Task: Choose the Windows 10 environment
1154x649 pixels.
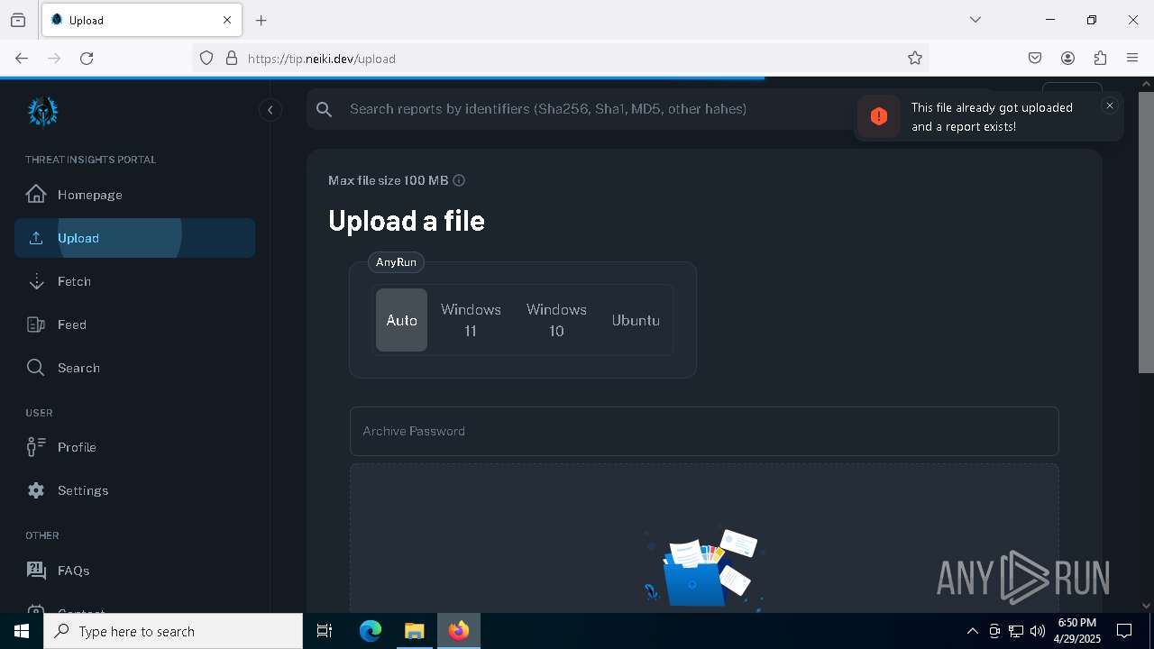Action: (x=556, y=320)
